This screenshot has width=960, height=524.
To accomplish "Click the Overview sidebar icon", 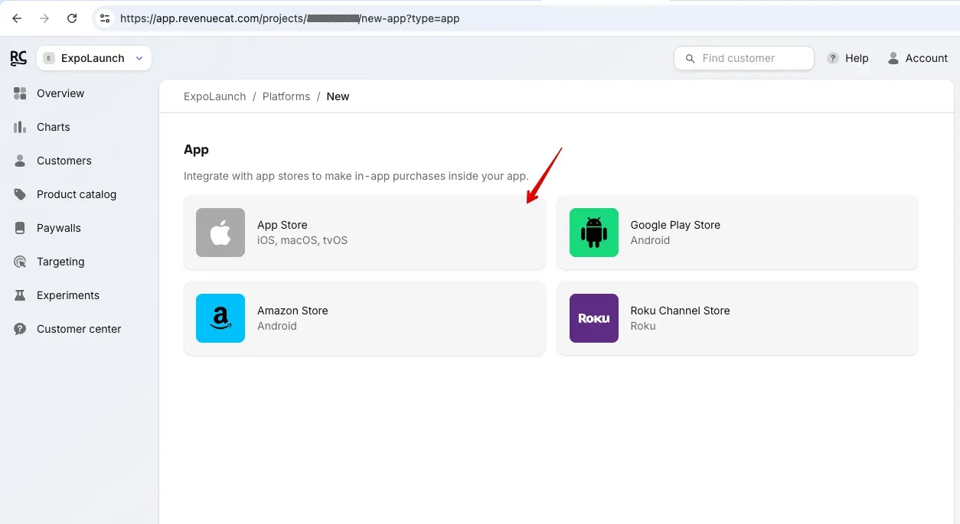I will pyautogui.click(x=21, y=93).
